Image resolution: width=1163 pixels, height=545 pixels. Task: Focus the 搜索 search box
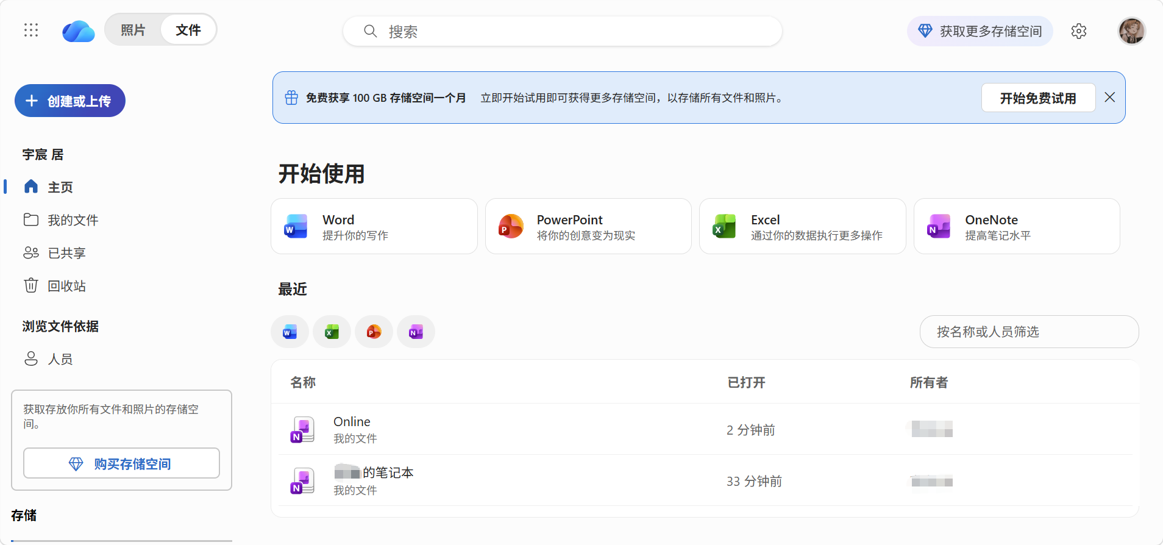[562, 31]
